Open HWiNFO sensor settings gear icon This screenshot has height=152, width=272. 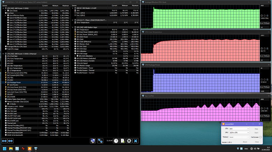point(129,141)
